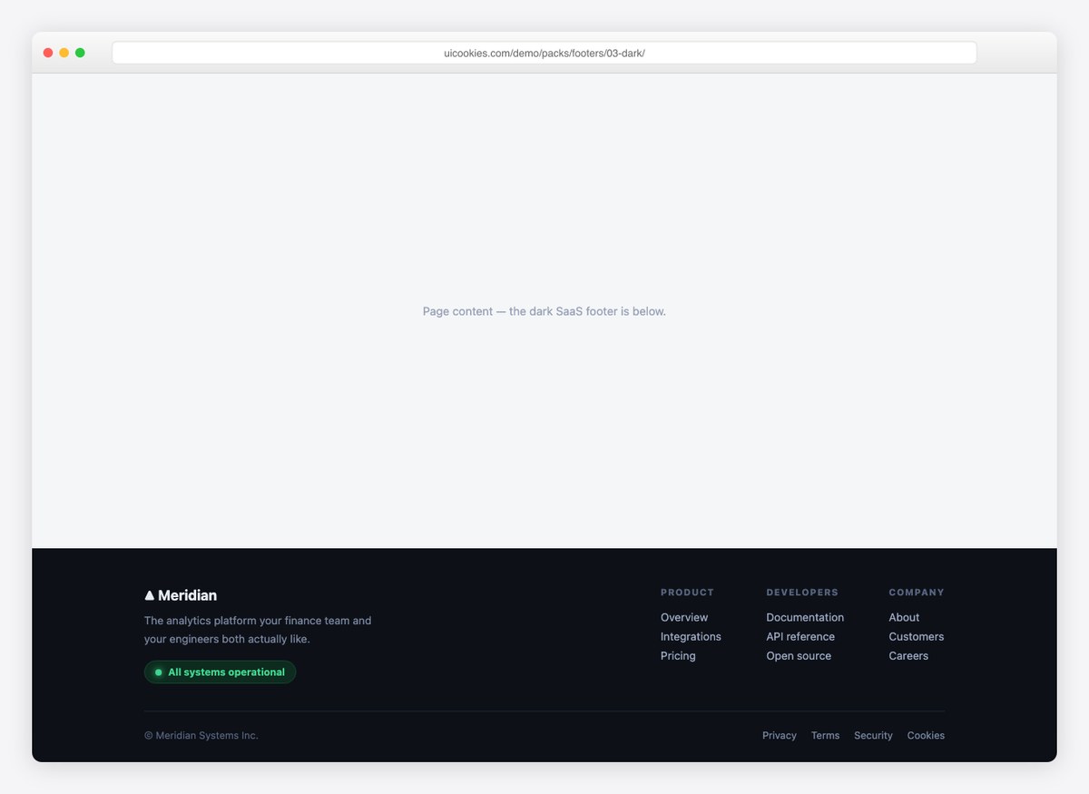Go to the About page link
Image resolution: width=1089 pixels, height=794 pixels.
pos(904,617)
